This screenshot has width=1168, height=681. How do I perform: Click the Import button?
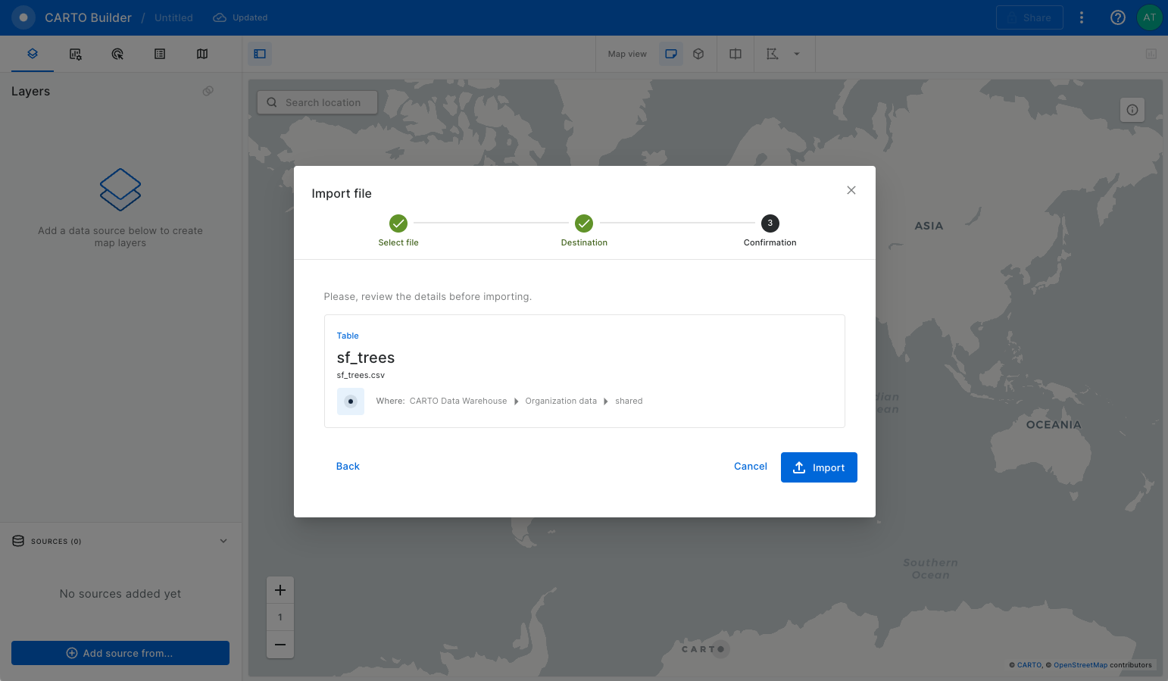pos(818,467)
